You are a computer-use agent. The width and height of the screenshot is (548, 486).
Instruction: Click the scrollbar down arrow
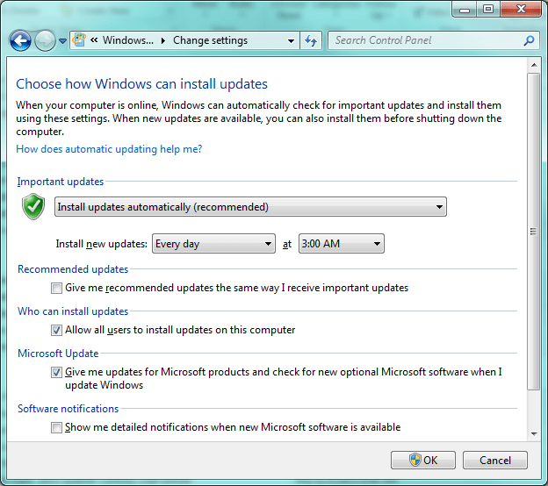[534, 434]
